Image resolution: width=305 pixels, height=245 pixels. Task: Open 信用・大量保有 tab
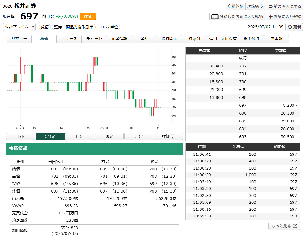[223, 39]
